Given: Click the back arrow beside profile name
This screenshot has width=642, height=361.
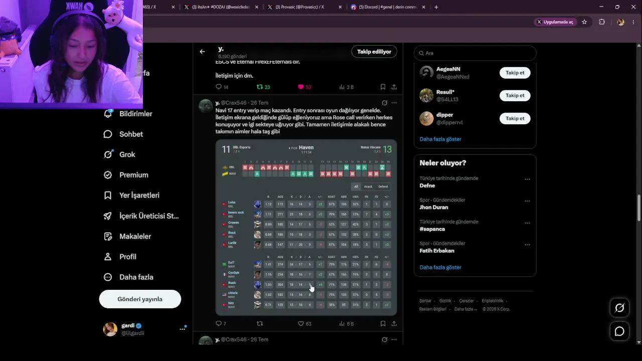Looking at the screenshot, I should coord(202,52).
